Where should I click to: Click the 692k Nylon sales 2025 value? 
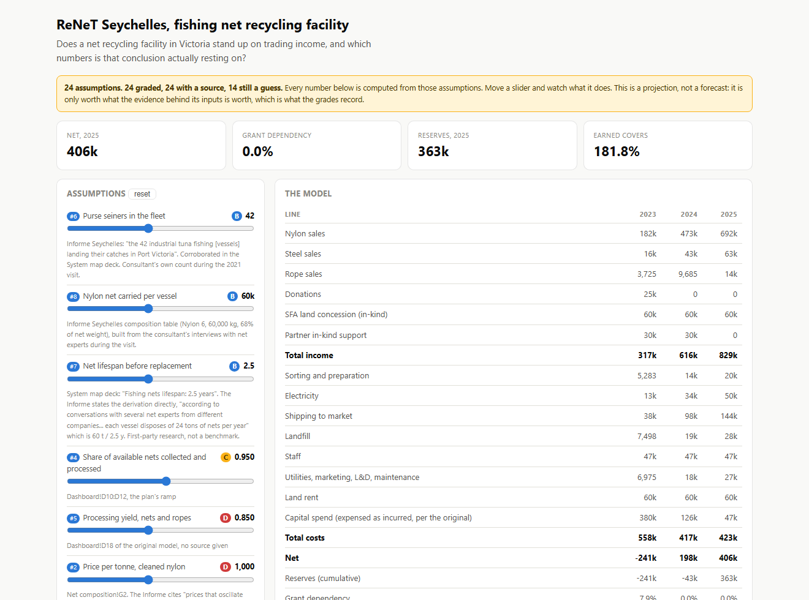pyautogui.click(x=729, y=234)
